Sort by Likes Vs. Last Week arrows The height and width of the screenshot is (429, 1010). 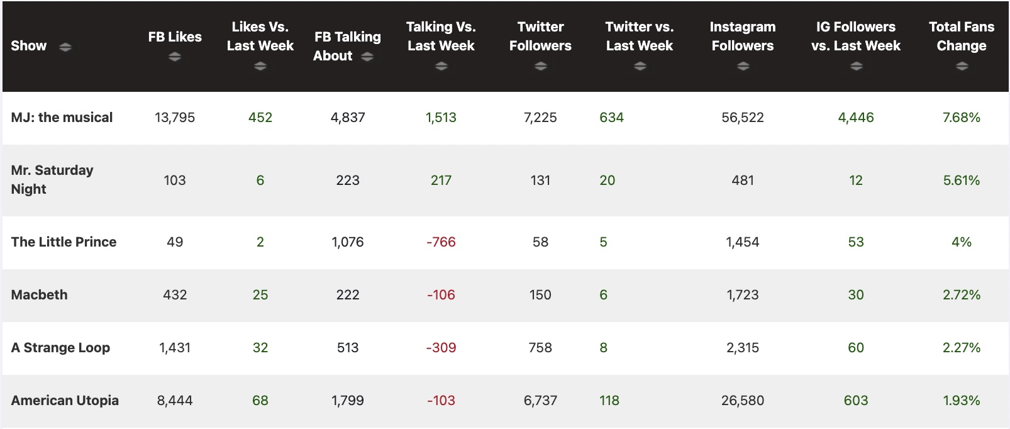tap(260, 66)
